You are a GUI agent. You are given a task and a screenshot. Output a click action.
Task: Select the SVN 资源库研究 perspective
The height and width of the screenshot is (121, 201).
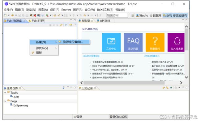(x=175, y=15)
